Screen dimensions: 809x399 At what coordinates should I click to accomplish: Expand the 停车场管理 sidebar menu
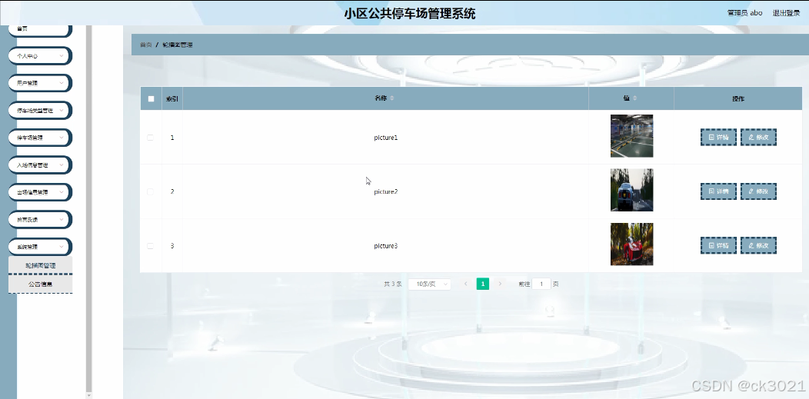click(x=40, y=138)
